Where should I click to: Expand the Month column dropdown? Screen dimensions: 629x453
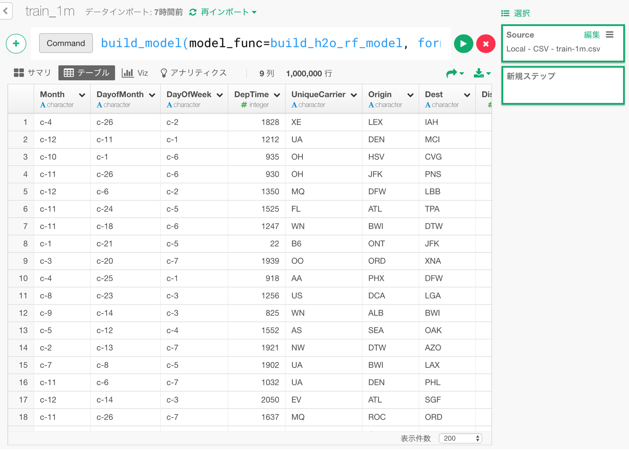(82, 95)
